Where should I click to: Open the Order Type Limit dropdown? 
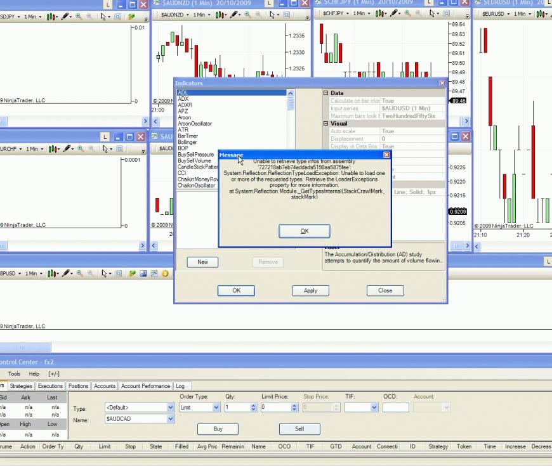[x=216, y=408]
